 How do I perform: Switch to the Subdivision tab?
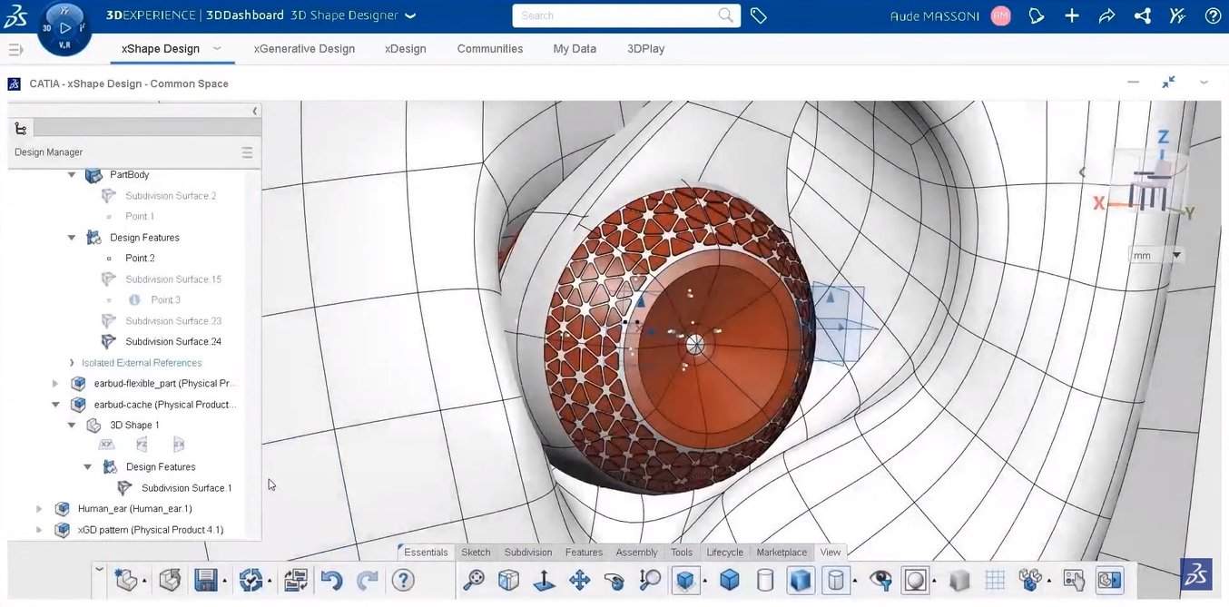tap(527, 552)
